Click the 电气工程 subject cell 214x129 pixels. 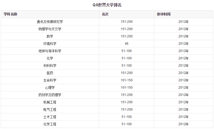pyautogui.click(x=50, y=109)
